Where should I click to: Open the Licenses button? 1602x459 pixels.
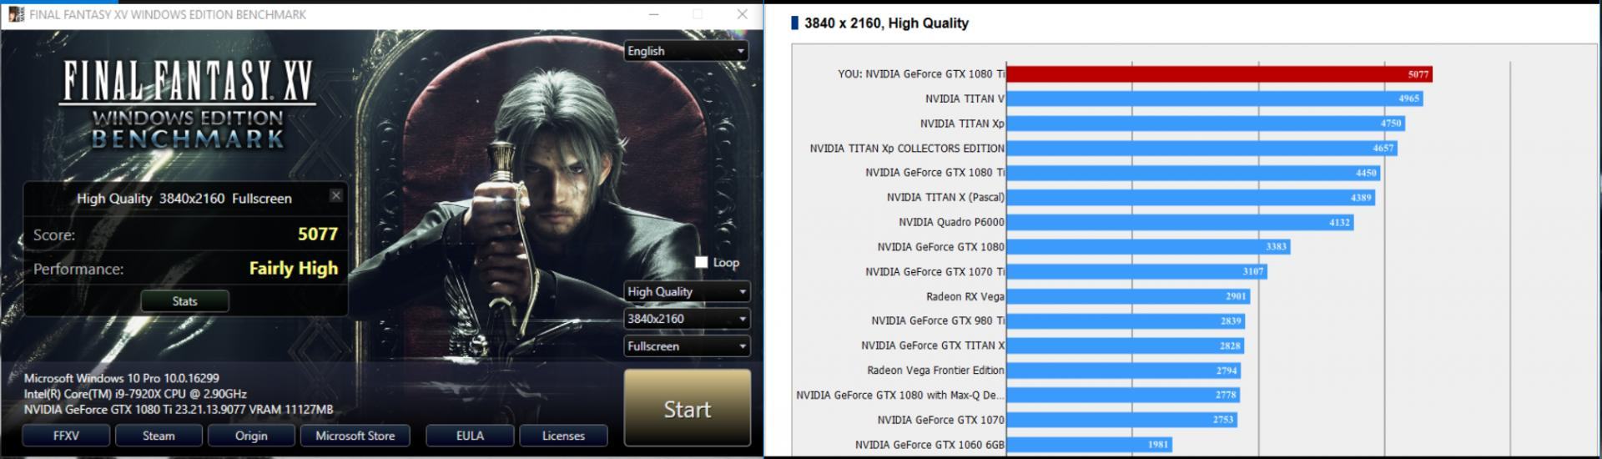coord(563,436)
